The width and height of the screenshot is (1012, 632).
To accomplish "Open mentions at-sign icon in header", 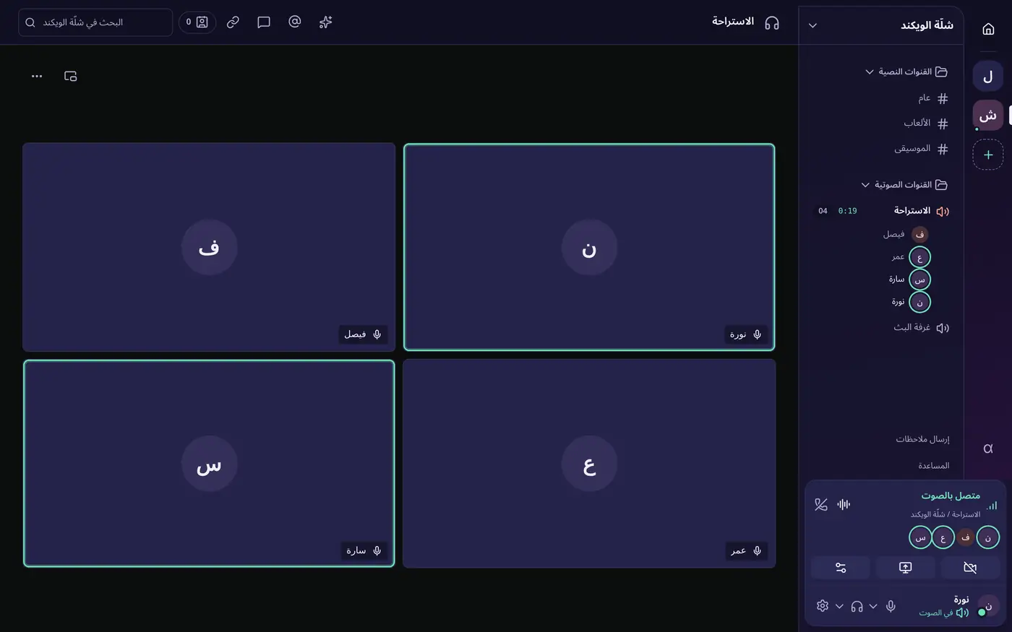I will point(294,22).
